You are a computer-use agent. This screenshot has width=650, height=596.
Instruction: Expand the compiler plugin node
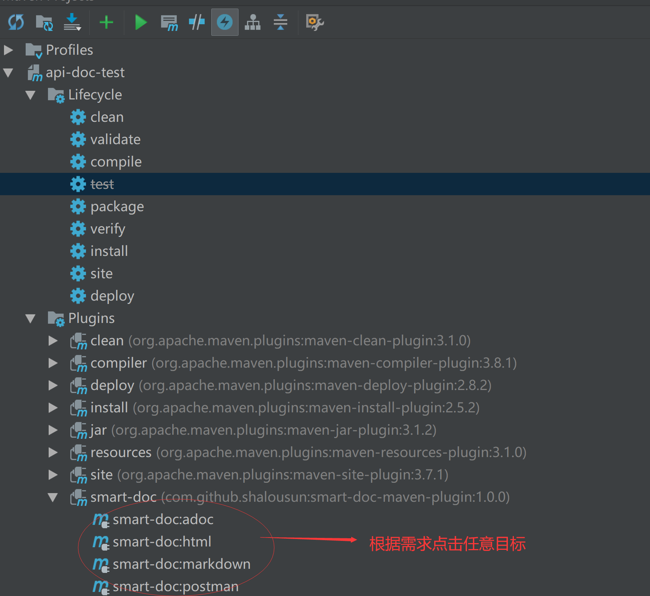(x=52, y=363)
